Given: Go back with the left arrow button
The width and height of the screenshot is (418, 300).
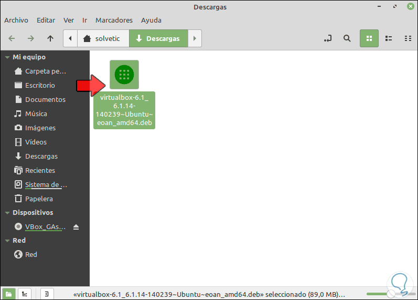Looking at the screenshot, I should [x=12, y=38].
